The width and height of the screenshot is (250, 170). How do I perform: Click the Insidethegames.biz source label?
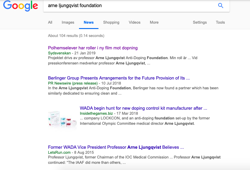pyautogui.click(x=96, y=114)
